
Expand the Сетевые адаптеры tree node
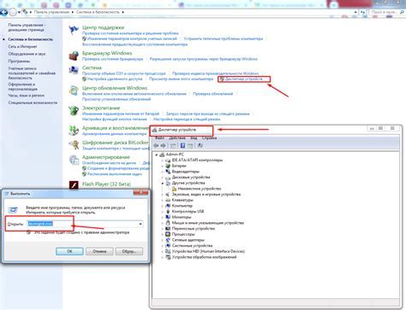click(x=163, y=240)
